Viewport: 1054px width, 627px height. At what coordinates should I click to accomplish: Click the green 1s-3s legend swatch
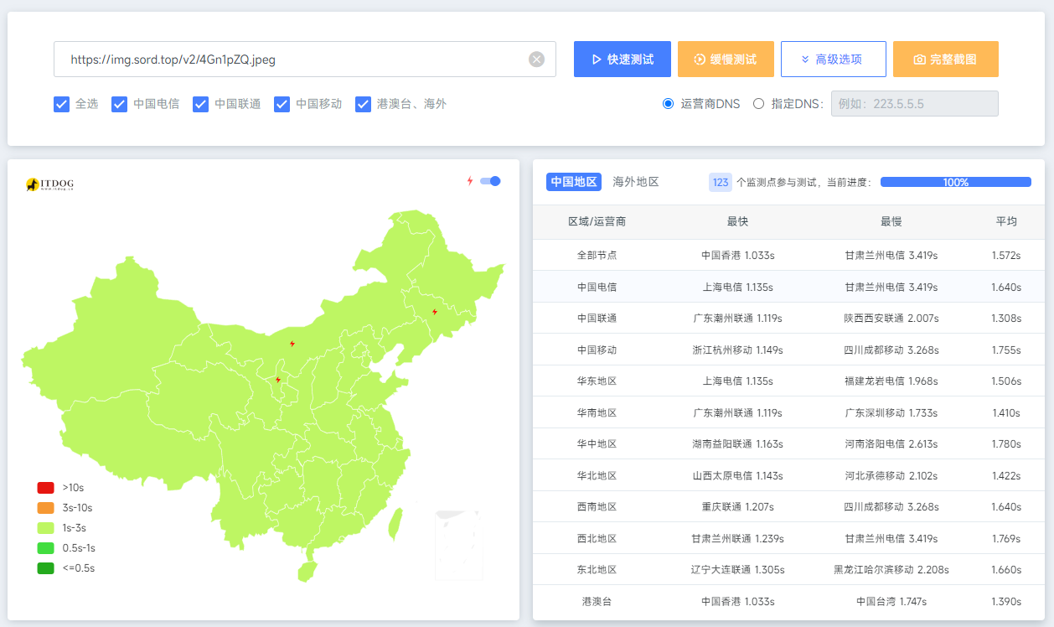(x=48, y=530)
